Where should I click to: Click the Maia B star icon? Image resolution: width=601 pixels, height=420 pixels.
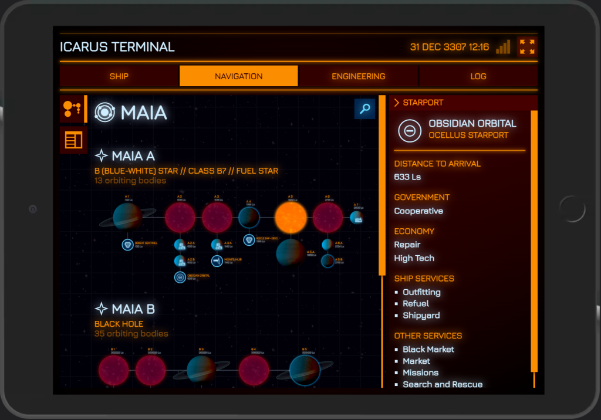click(101, 309)
